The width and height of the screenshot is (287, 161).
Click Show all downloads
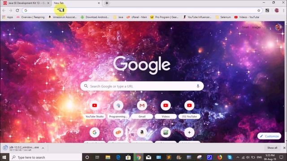click(272, 148)
